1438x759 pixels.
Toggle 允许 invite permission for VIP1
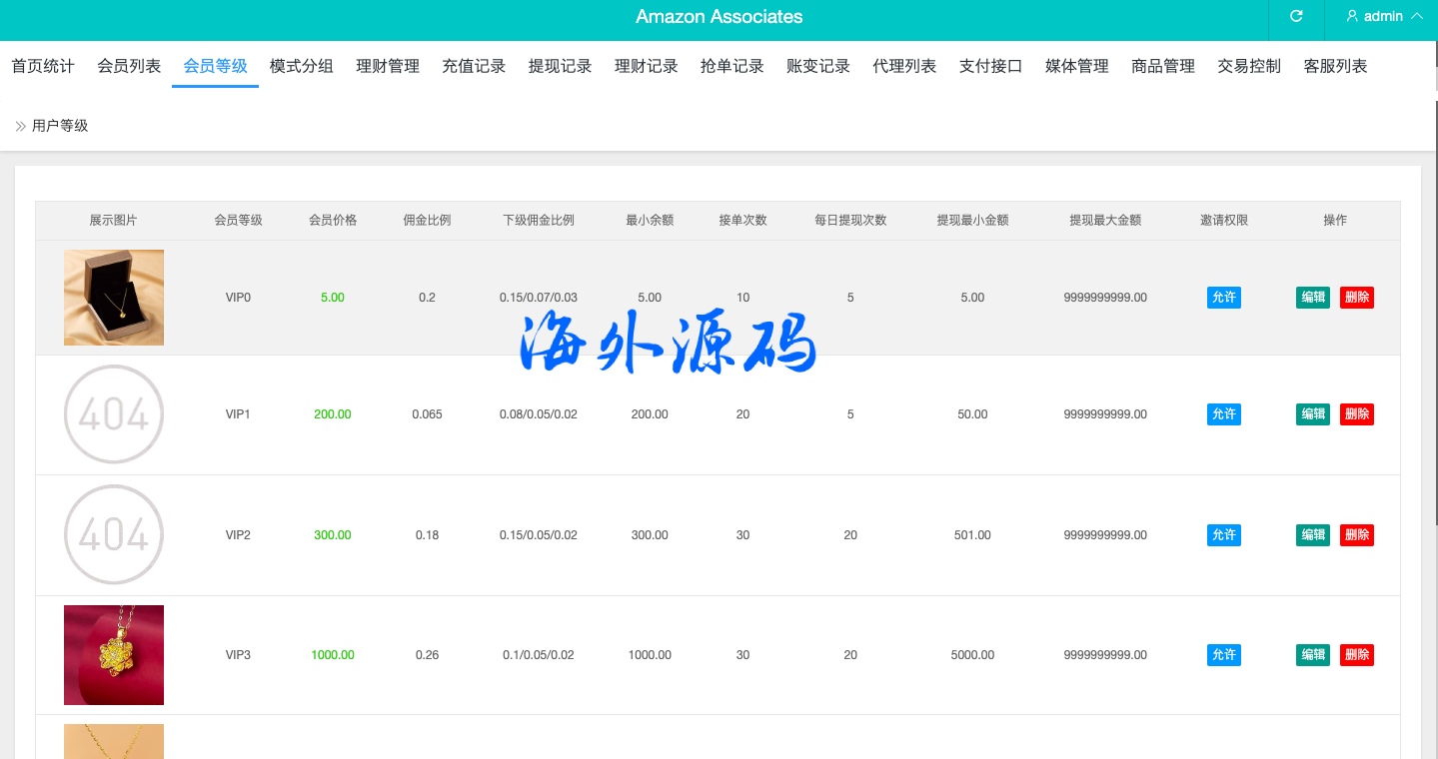pos(1223,414)
